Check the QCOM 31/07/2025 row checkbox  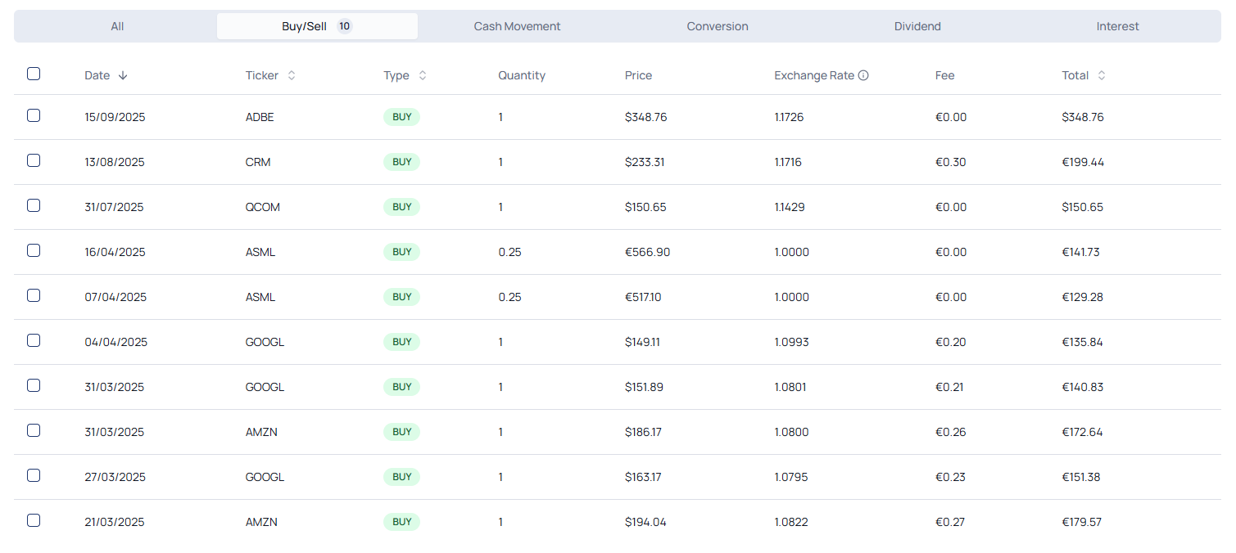coord(34,205)
